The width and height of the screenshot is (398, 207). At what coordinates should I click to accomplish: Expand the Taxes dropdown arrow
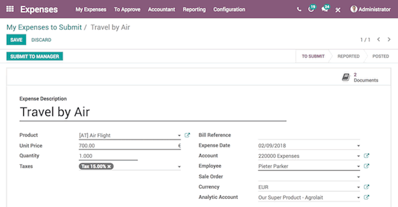pos(179,167)
